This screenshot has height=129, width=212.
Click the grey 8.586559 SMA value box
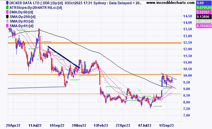tap(204, 21)
